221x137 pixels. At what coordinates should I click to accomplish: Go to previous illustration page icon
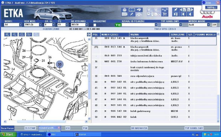coord(183,10)
